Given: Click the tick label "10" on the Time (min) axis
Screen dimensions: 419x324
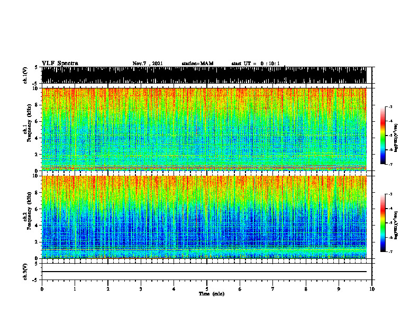Looking at the screenshot, I should click(372, 289).
